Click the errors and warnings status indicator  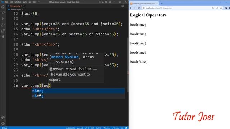(5, 128)
